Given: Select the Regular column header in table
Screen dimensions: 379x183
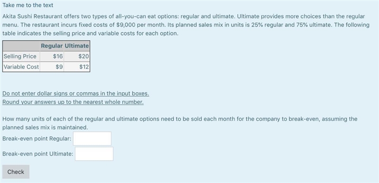Looking at the screenshot, I should [x=52, y=46].
